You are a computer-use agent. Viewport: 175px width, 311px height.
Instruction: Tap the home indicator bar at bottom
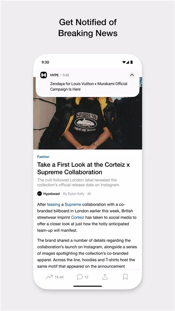pyautogui.click(x=87, y=286)
